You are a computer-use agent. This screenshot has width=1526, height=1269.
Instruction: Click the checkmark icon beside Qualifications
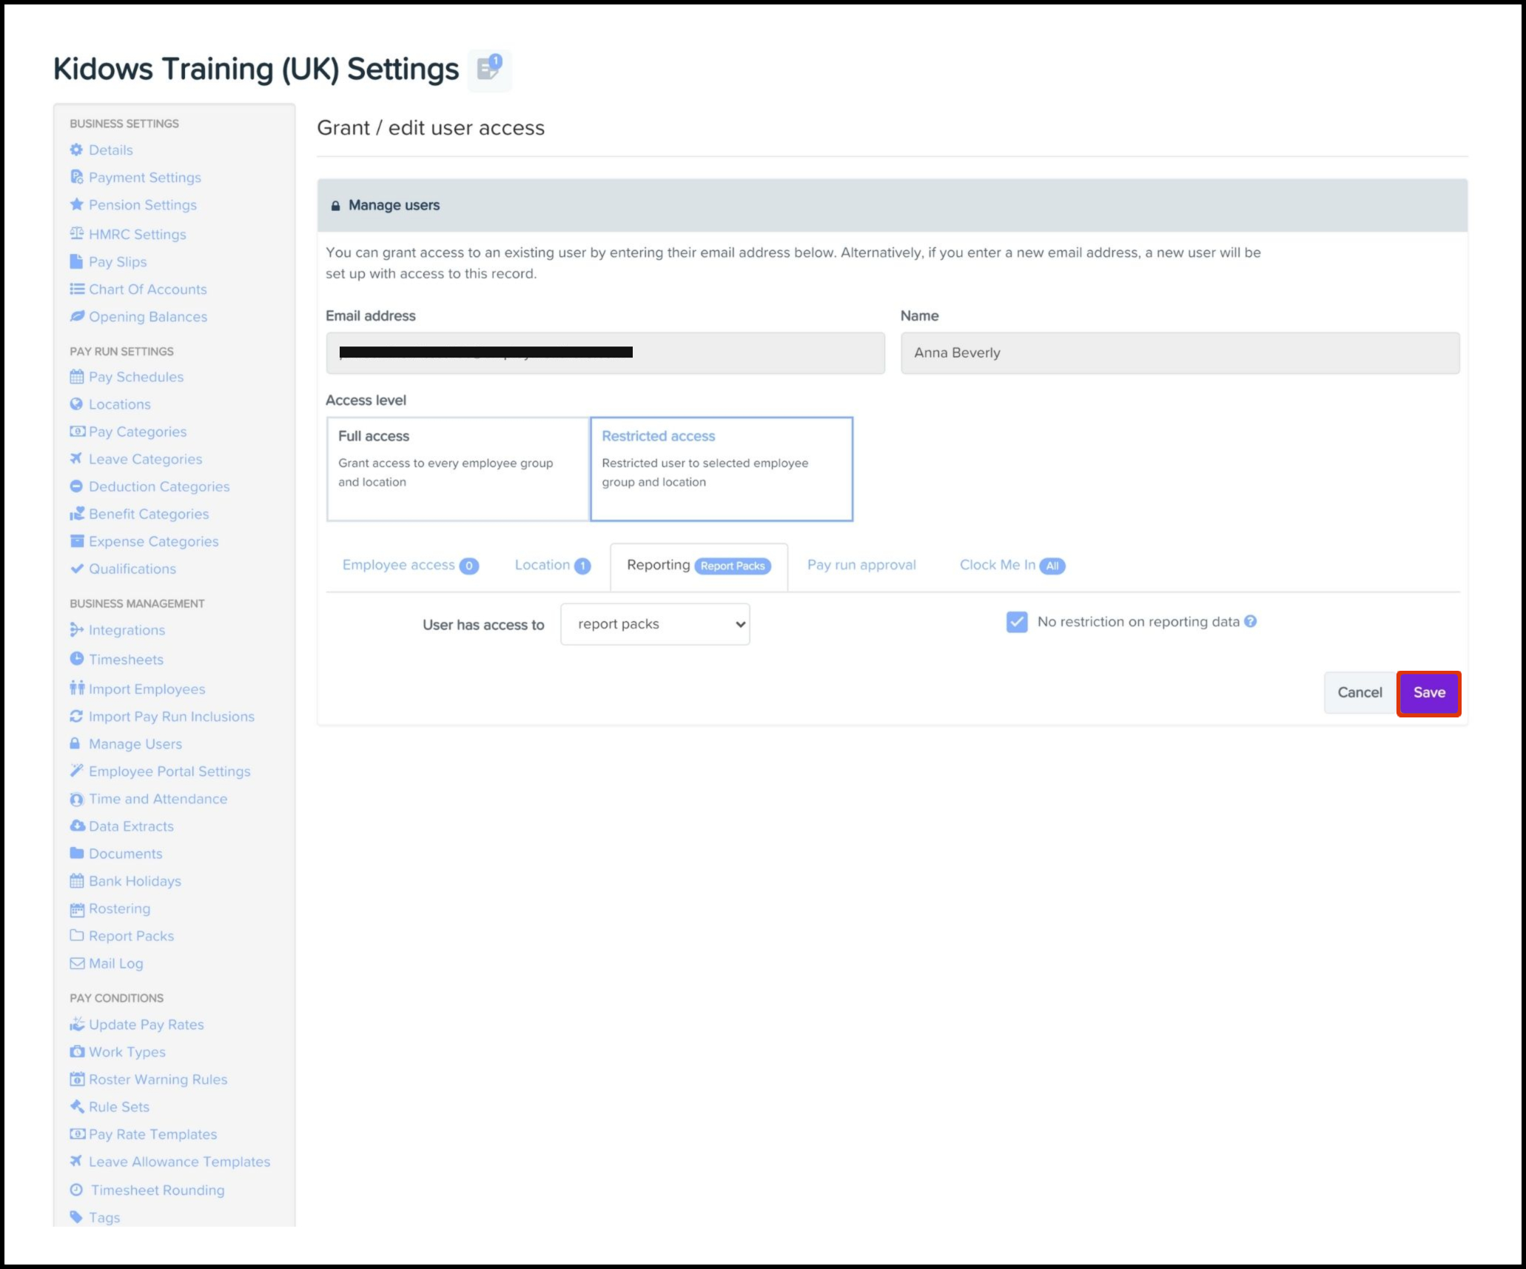tap(76, 568)
